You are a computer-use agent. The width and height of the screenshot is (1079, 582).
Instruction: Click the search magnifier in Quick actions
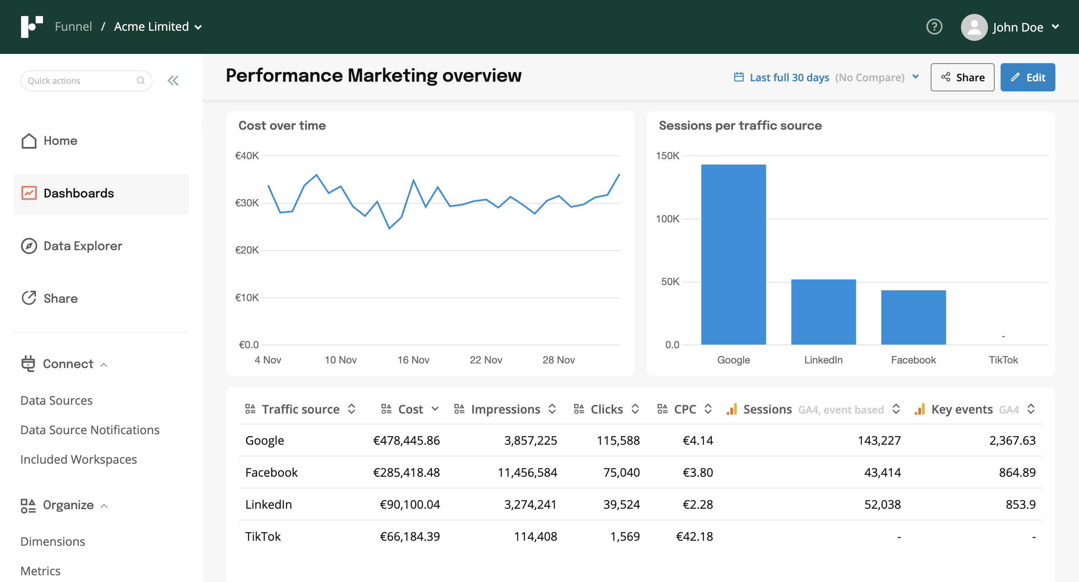click(x=141, y=80)
